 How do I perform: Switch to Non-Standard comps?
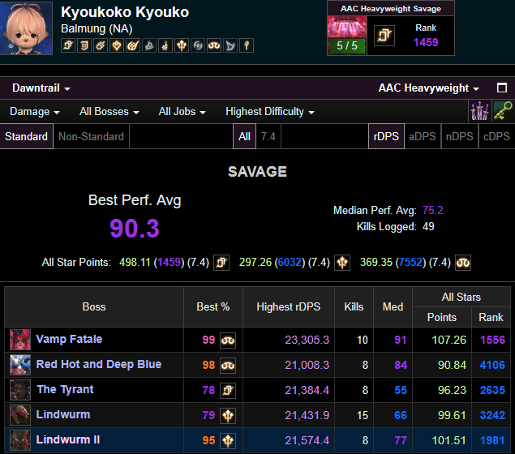(x=91, y=136)
